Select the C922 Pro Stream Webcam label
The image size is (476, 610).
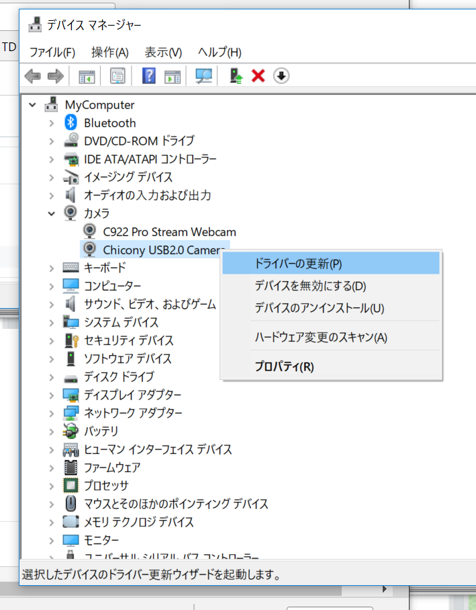coord(169,232)
